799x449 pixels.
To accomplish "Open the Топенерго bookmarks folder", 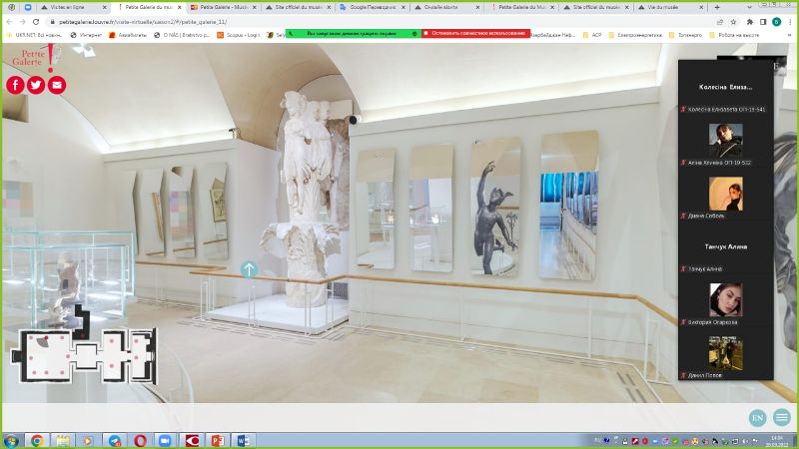I will pos(685,35).
